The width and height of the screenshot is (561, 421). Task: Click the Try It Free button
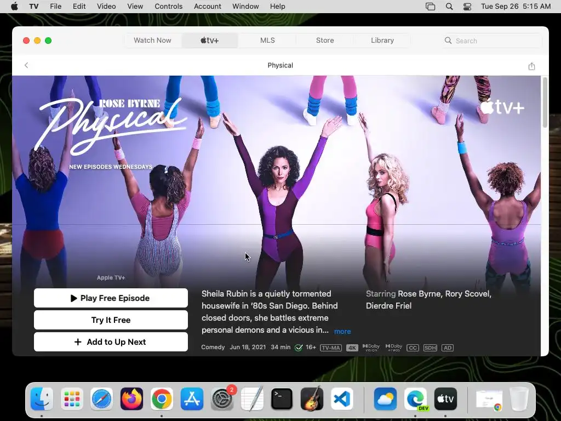click(111, 320)
